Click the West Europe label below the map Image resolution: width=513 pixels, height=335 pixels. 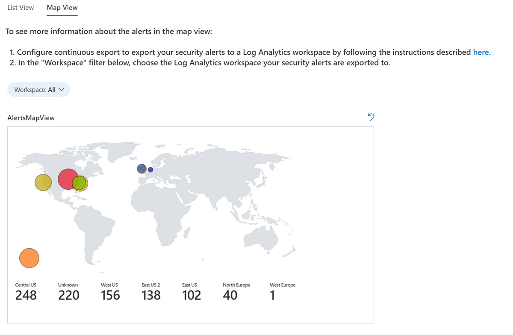pyautogui.click(x=283, y=285)
